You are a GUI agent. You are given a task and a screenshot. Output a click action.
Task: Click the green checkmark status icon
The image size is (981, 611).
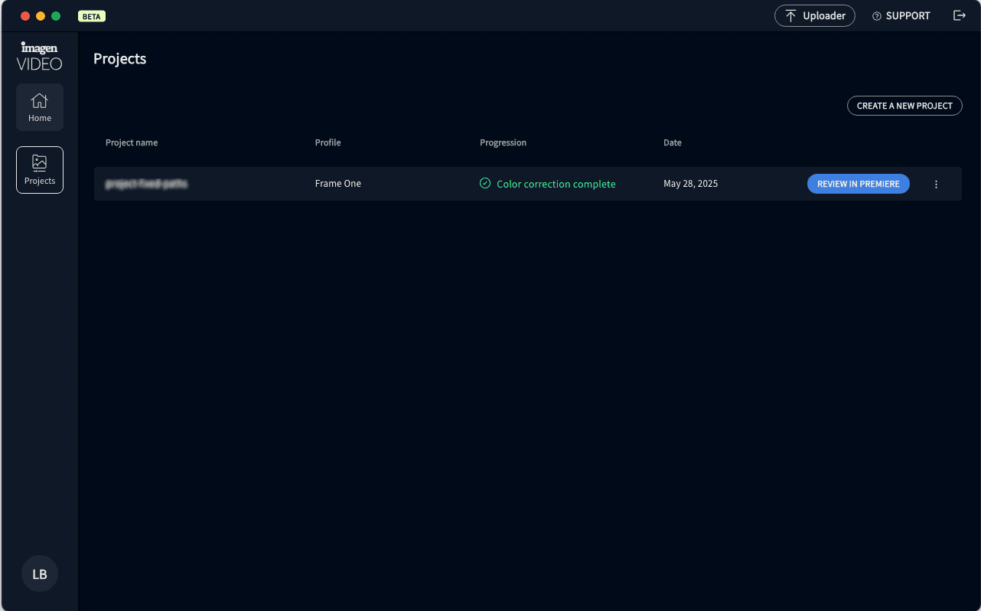(x=485, y=184)
